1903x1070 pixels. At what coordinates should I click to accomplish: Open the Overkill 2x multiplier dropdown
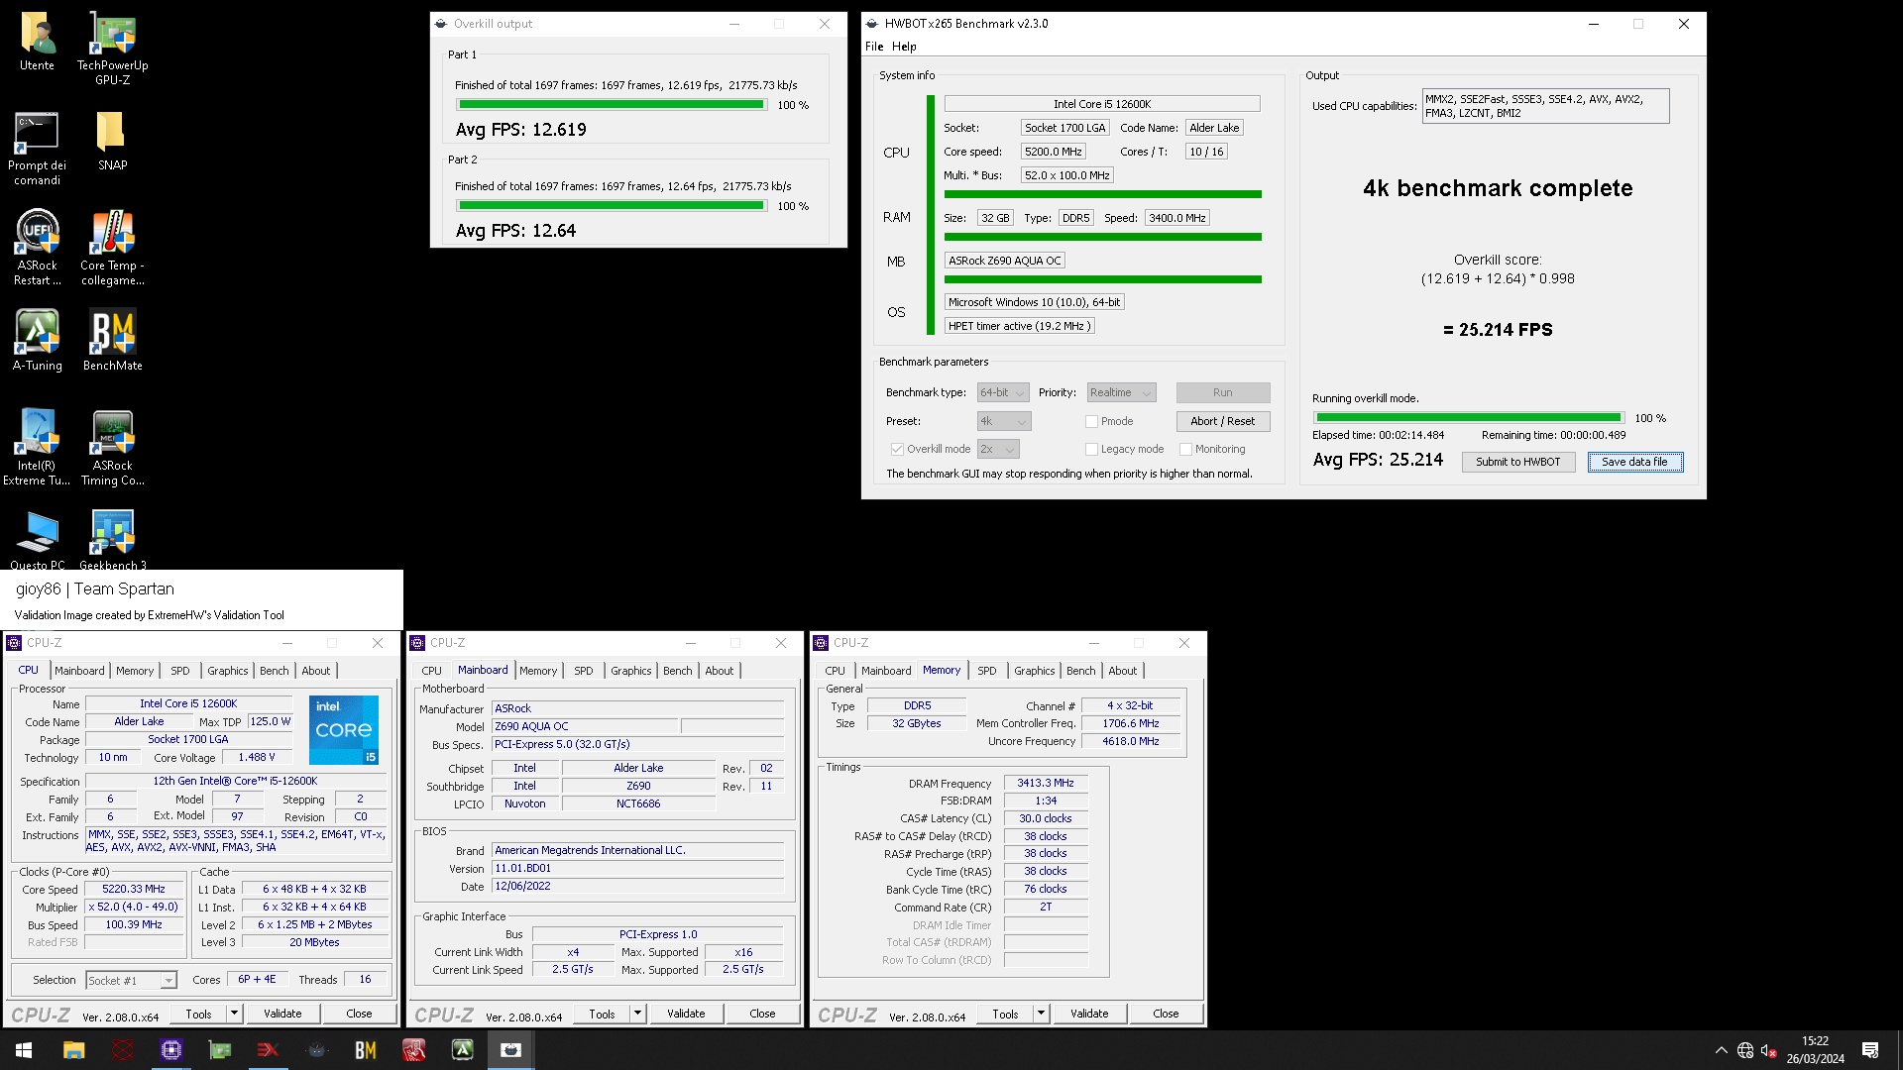tap(998, 449)
